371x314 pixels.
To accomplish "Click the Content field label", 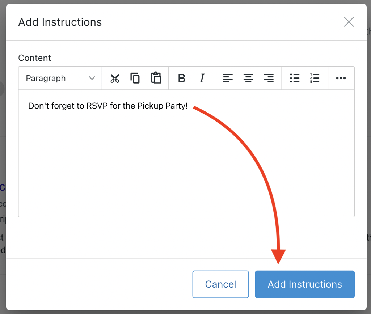I will click(x=35, y=58).
